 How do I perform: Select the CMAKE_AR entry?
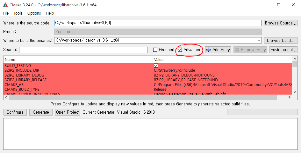[14, 84]
